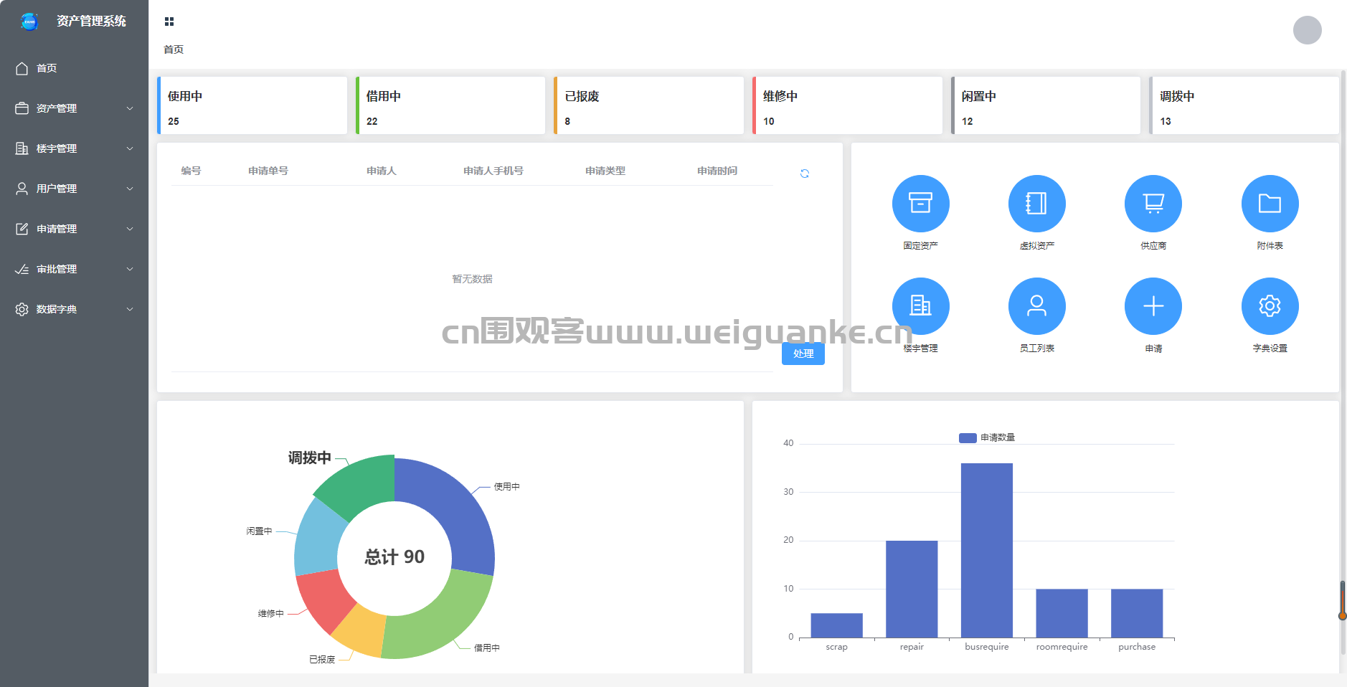Open the 附件表 folder icon
The image size is (1347, 687).
point(1270,204)
